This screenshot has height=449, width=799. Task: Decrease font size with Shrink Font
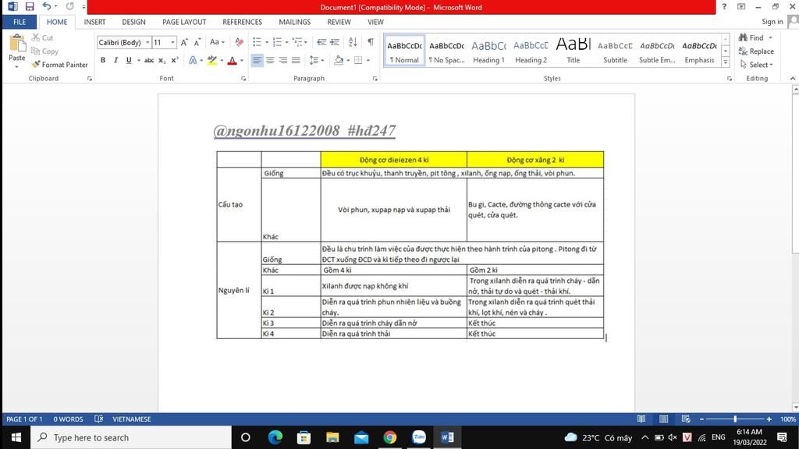197,42
